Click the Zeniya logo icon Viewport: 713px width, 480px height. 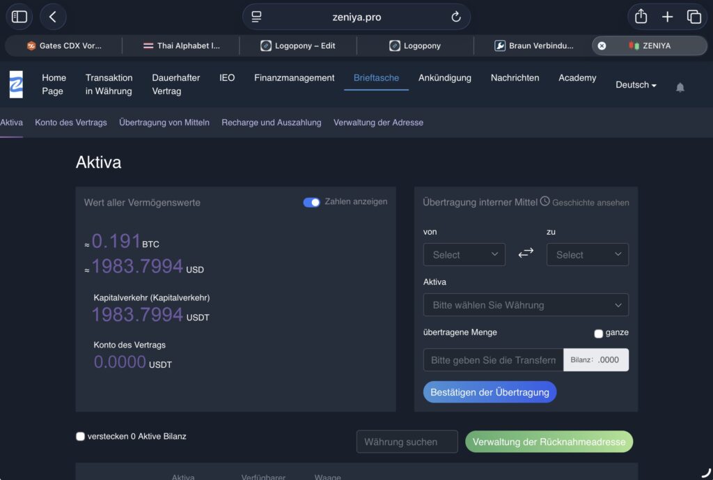tap(16, 84)
